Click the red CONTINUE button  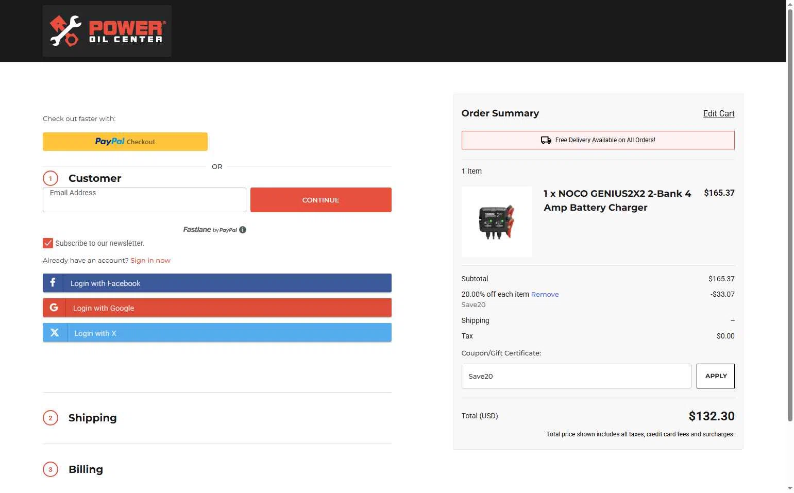click(x=321, y=200)
